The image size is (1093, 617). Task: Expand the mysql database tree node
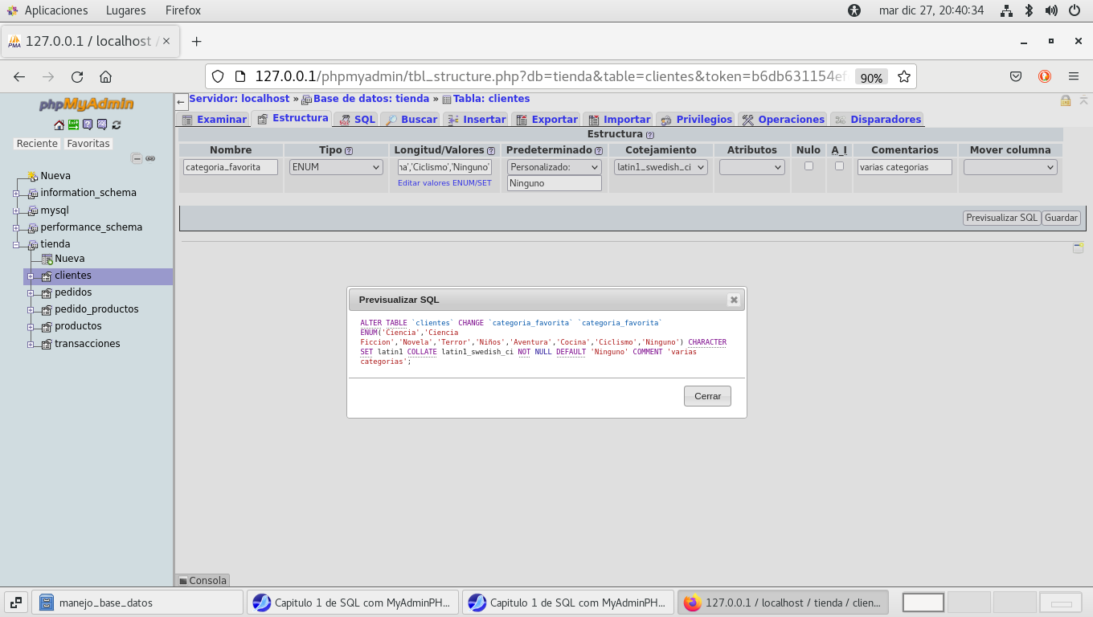point(16,210)
